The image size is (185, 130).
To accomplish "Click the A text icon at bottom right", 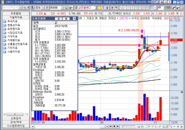I will [182, 127].
